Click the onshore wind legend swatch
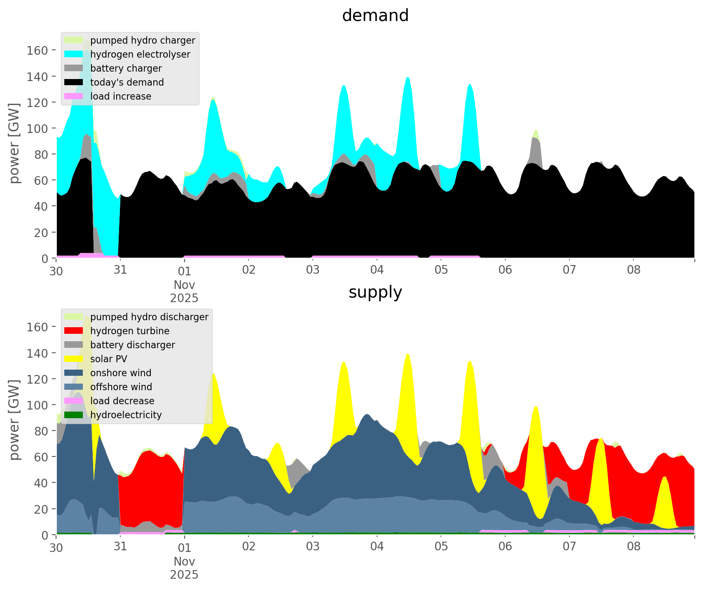 pos(74,373)
